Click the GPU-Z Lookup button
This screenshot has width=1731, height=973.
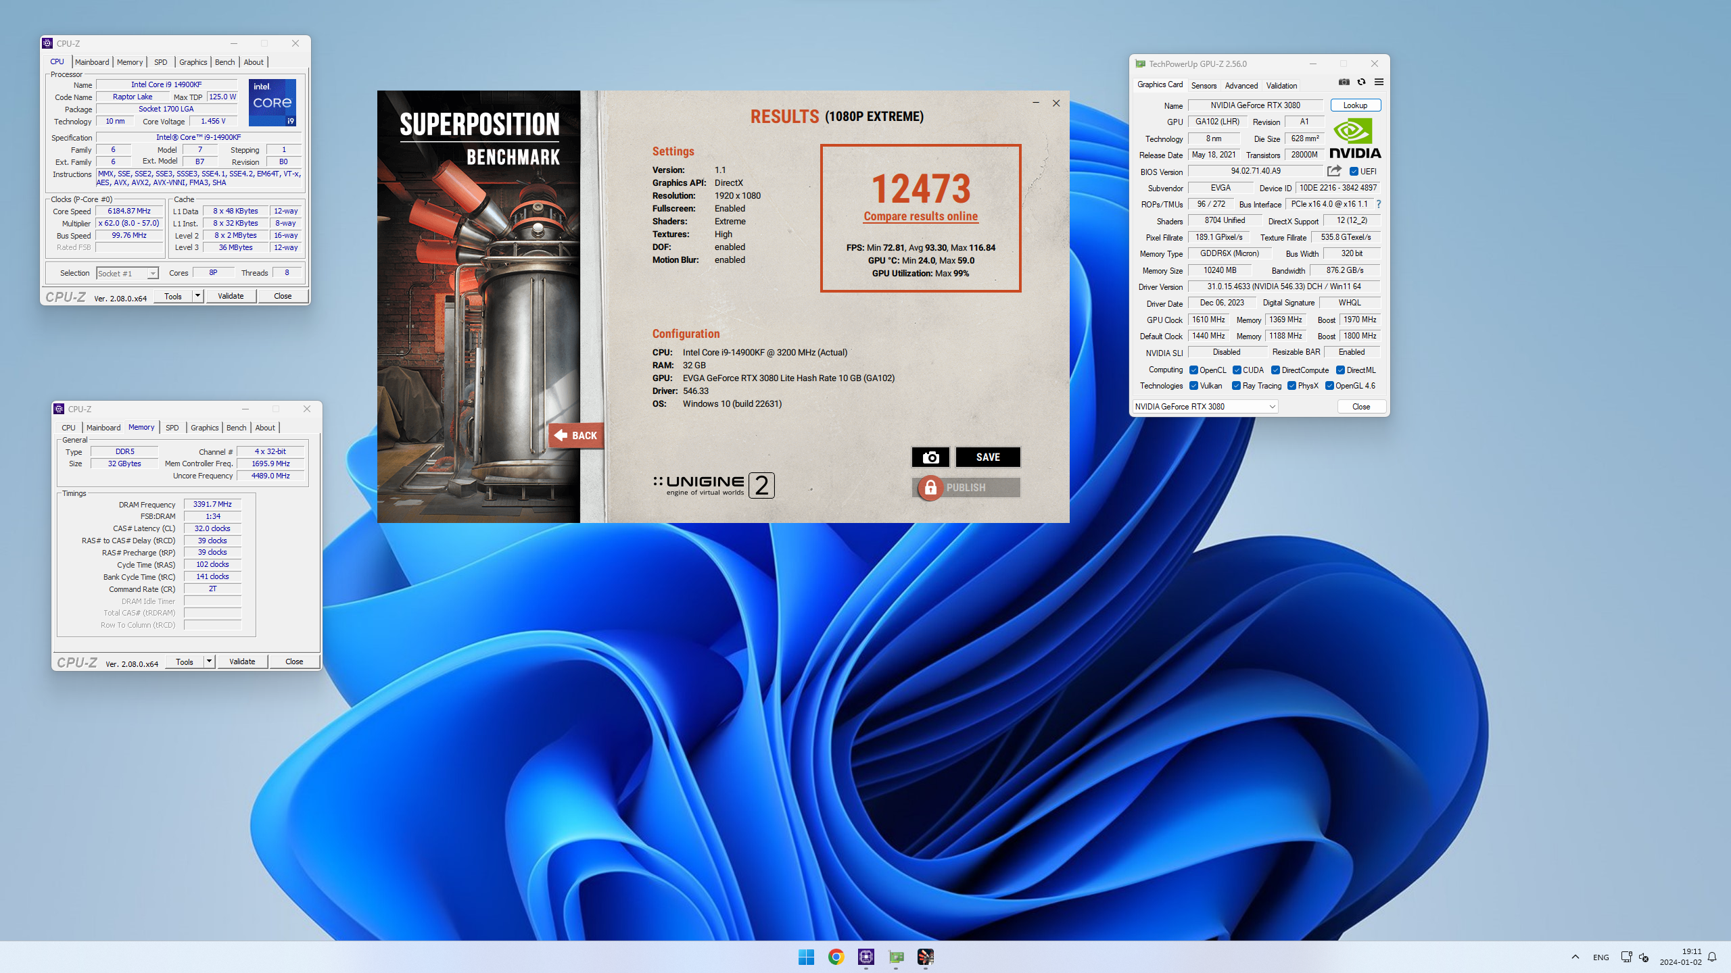1355,105
